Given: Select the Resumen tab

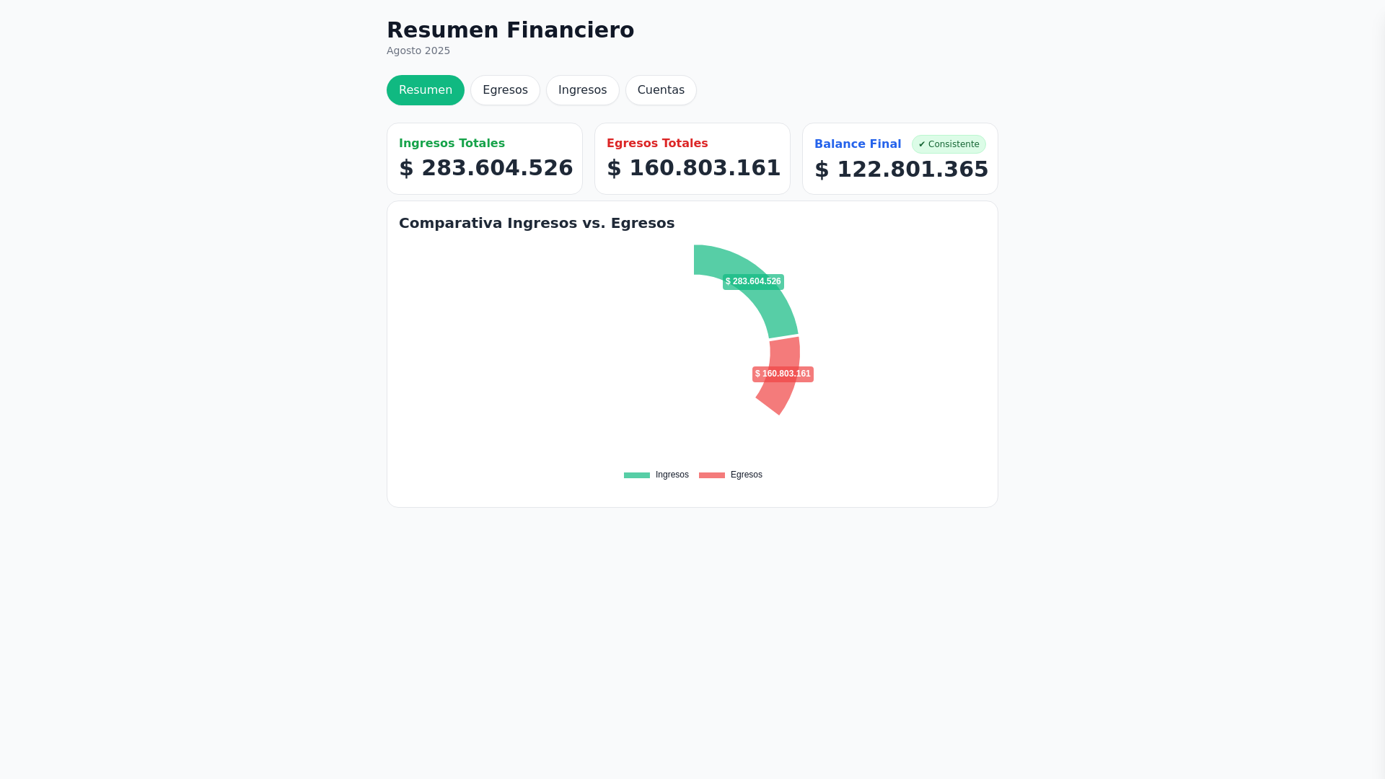Looking at the screenshot, I should pyautogui.click(x=426, y=90).
